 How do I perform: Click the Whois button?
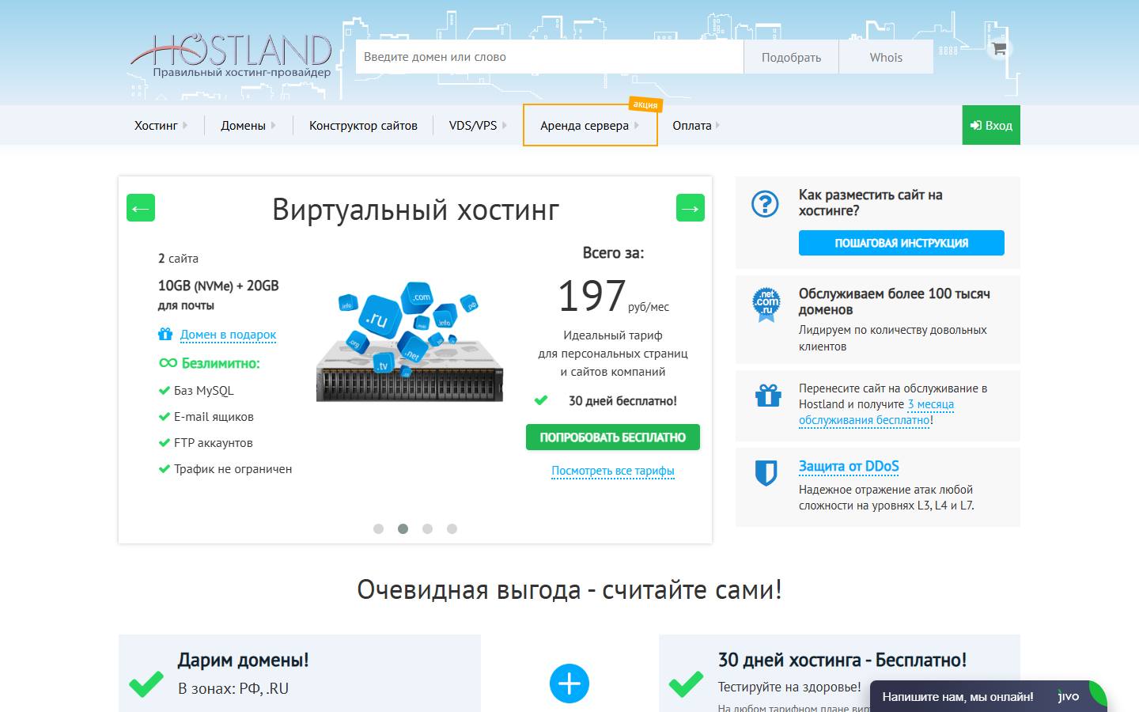886,57
